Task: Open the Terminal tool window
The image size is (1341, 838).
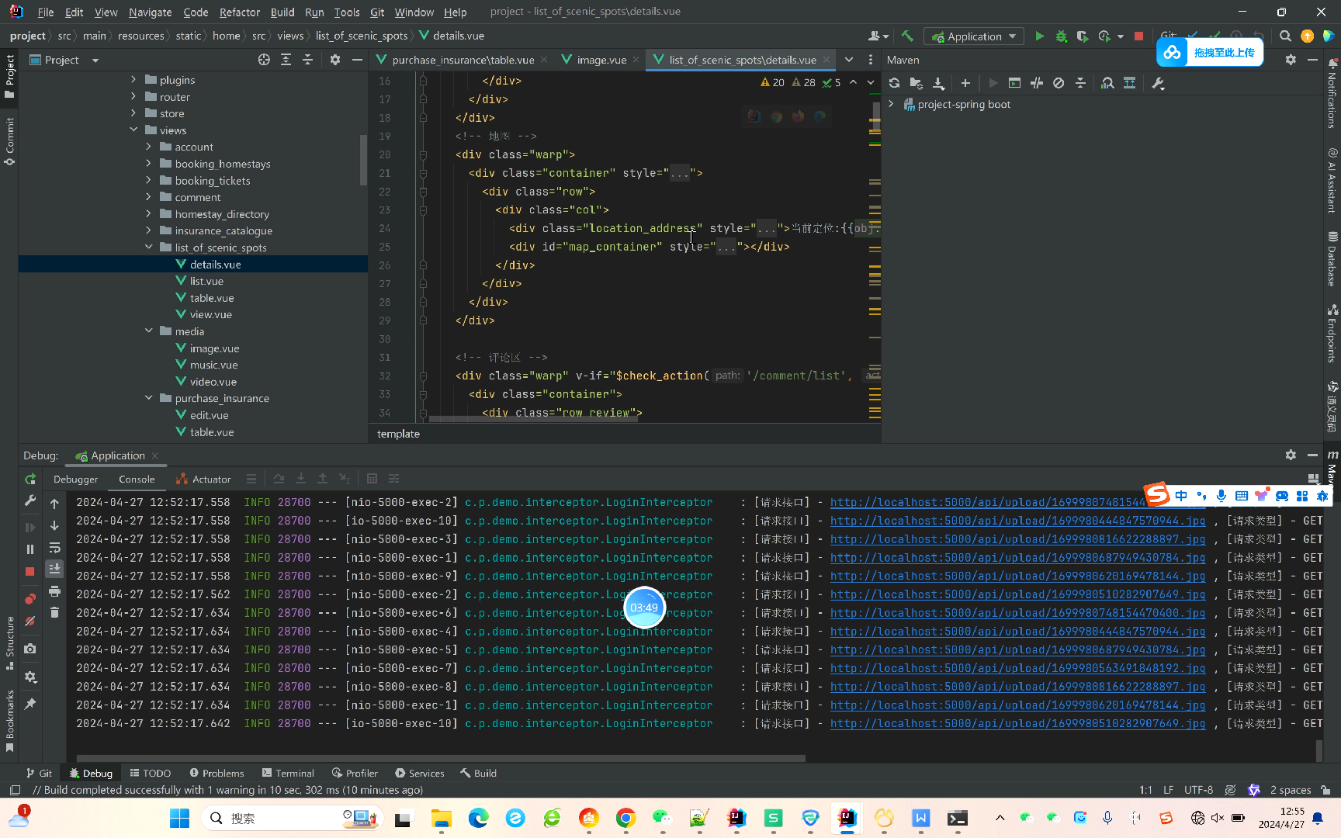Action: (288, 773)
